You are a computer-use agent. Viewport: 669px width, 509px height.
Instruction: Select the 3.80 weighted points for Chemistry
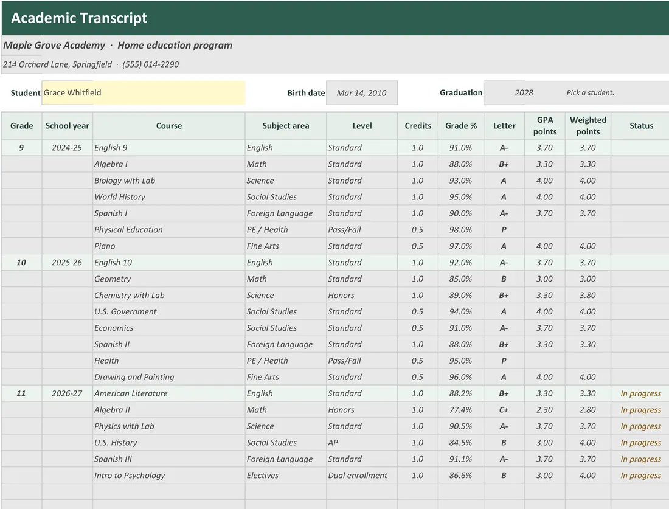tap(588, 296)
